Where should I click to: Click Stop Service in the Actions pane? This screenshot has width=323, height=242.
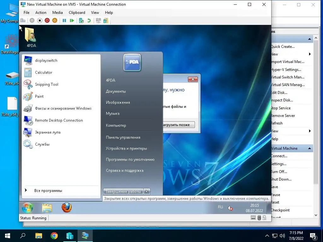pos(281,108)
